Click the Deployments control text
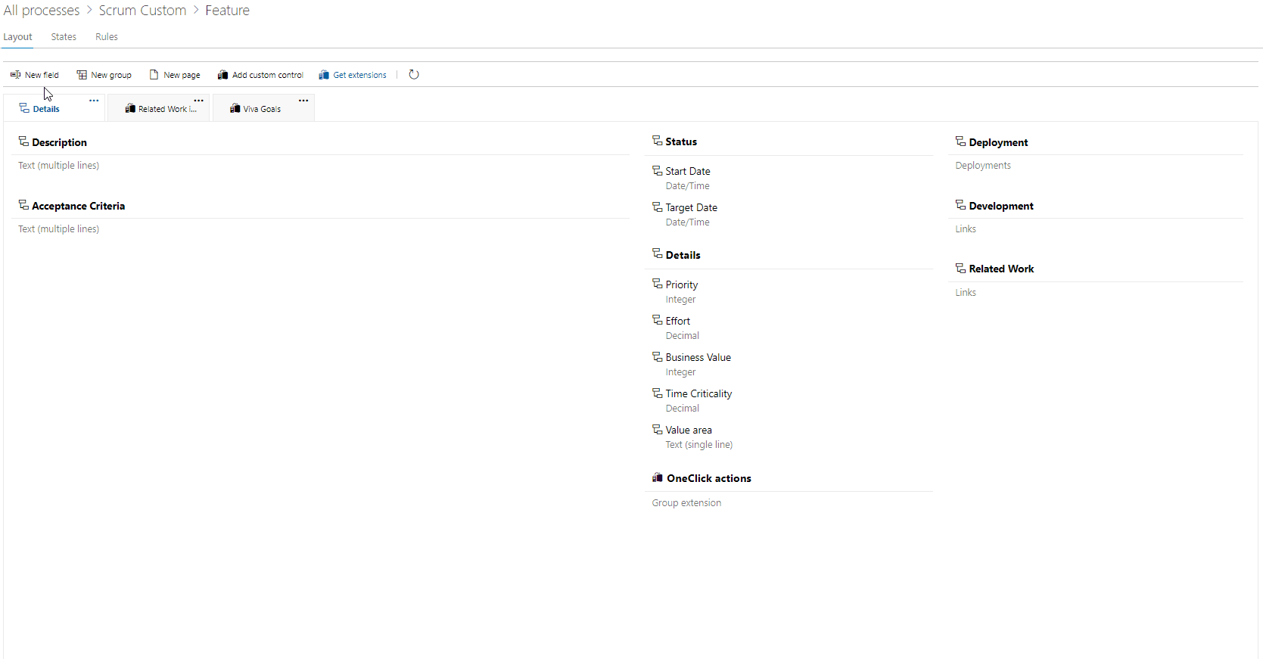 click(983, 165)
